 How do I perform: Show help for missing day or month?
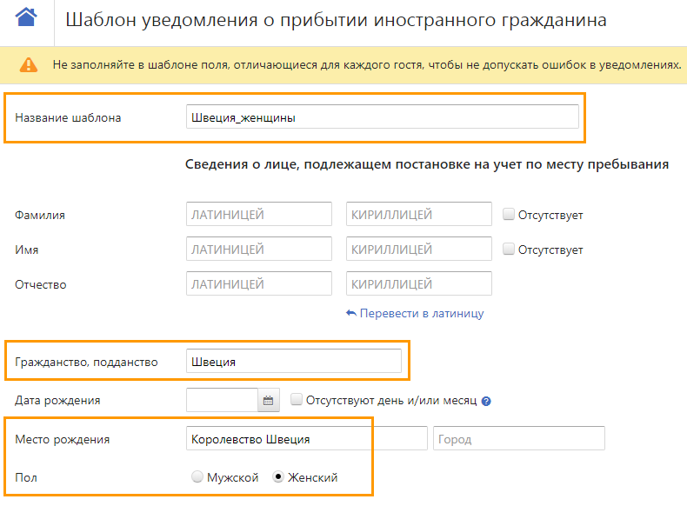click(x=486, y=401)
